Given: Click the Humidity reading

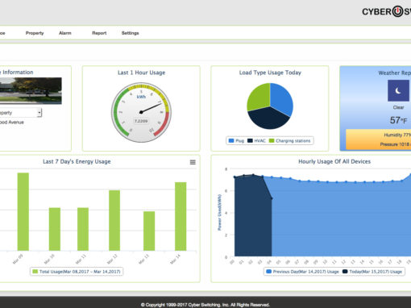Looking at the screenshot, I should (397, 135).
